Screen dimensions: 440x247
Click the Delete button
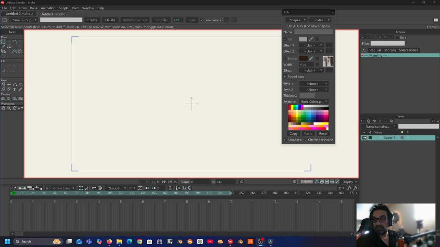click(x=110, y=20)
